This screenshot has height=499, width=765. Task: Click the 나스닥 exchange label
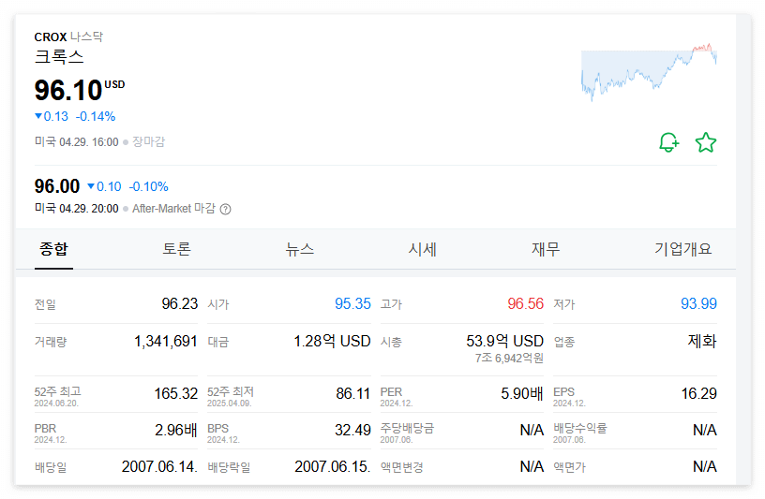point(86,37)
